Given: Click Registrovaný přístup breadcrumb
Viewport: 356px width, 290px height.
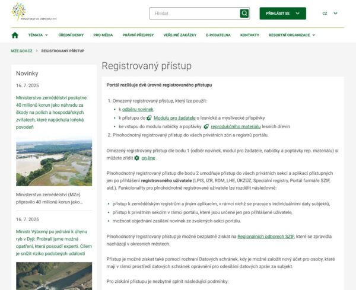Looking at the screenshot, I should [63, 51].
